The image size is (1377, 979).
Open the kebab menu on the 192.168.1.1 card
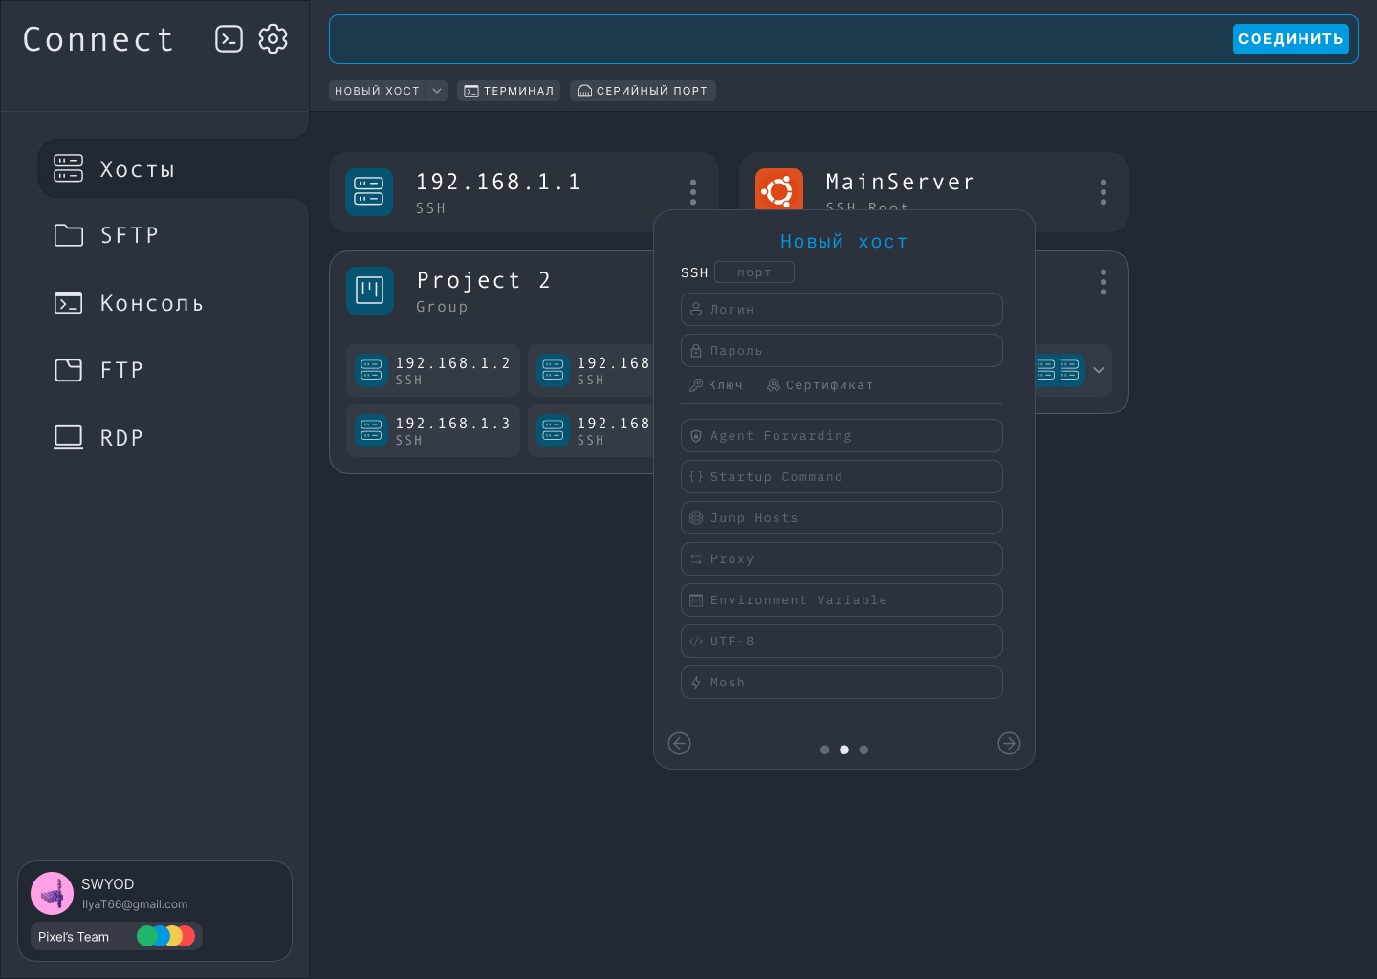coord(692,191)
